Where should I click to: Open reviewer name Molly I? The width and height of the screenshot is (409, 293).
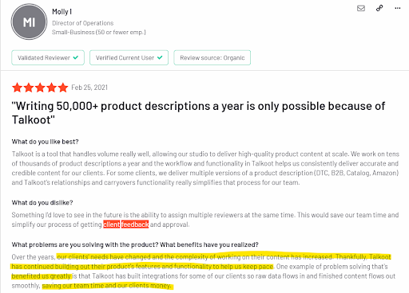tap(62, 12)
